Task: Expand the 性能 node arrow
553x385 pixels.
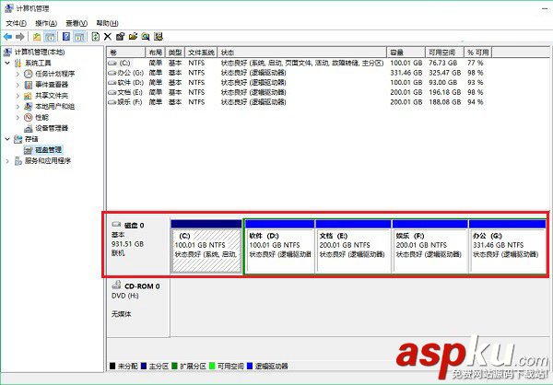Action: coord(18,118)
